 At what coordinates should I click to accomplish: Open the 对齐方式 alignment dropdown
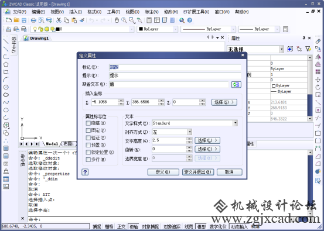[x=189, y=132]
